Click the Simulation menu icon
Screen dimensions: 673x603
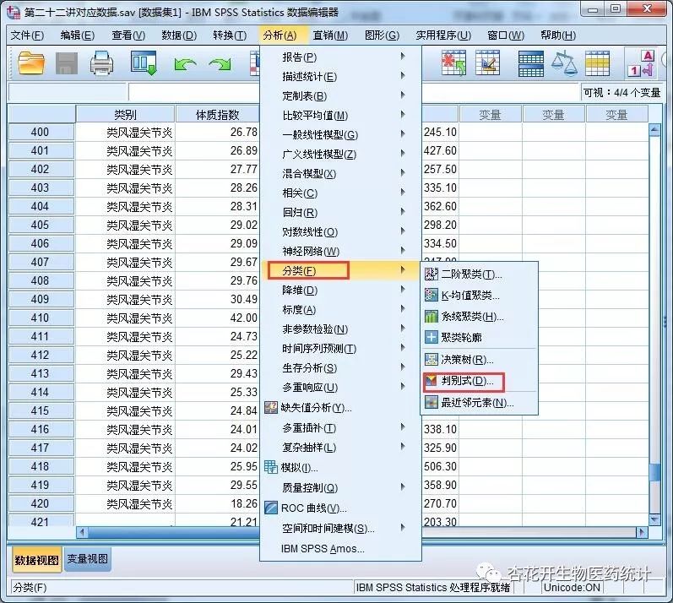(271, 467)
